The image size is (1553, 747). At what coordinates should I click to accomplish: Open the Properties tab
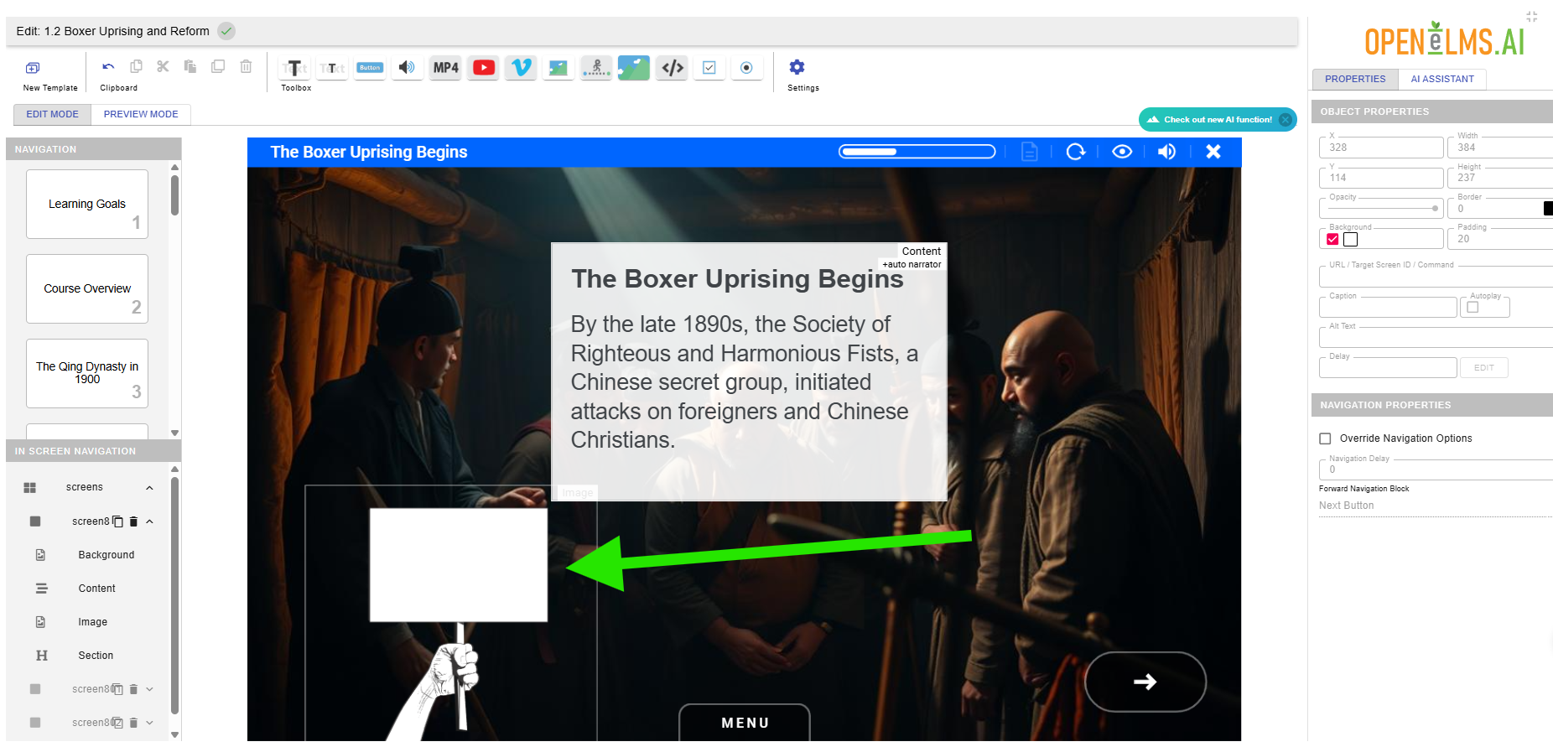point(1355,79)
